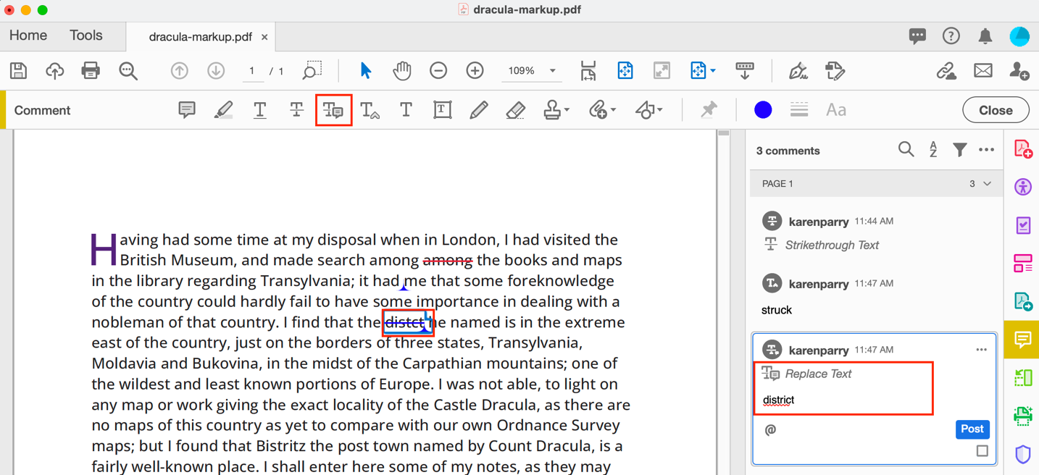Close the Comment toolbar
The width and height of the screenshot is (1039, 475).
995,110
